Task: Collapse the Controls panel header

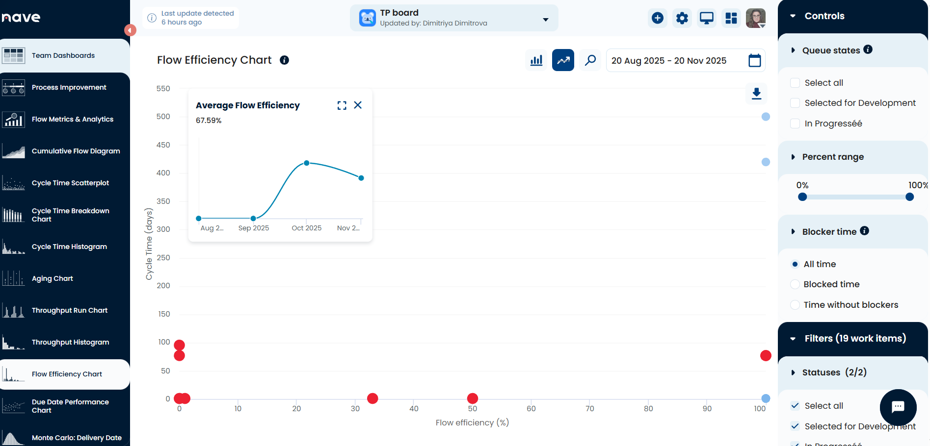Action: 793,16
